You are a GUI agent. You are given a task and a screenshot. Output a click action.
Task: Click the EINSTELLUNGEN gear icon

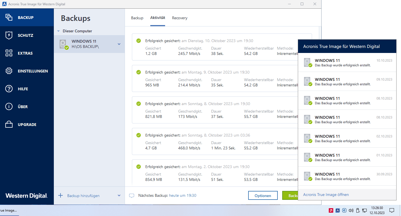[9, 71]
